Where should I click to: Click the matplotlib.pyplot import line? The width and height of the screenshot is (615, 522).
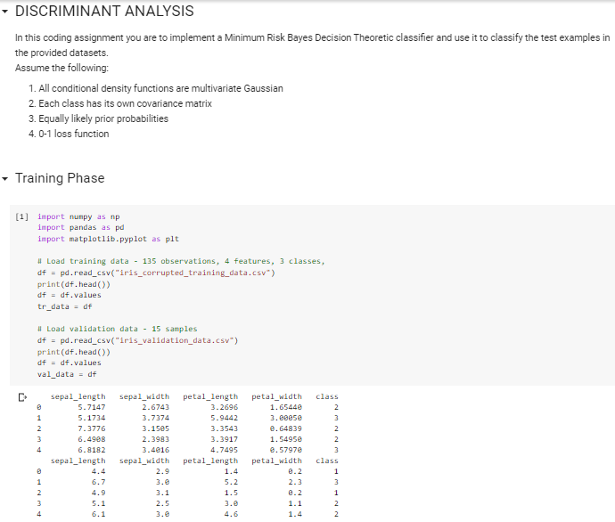coord(108,239)
